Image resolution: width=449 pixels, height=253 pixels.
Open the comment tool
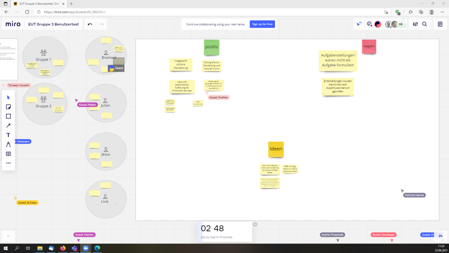(8, 154)
